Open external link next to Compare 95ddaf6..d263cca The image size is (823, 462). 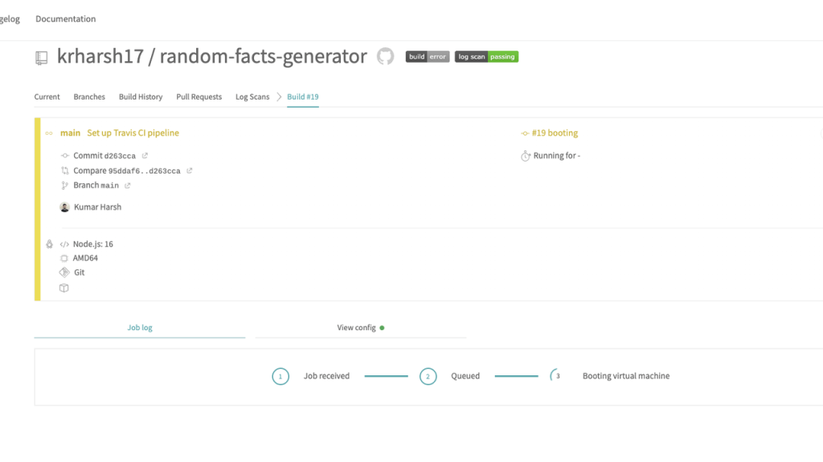click(190, 170)
